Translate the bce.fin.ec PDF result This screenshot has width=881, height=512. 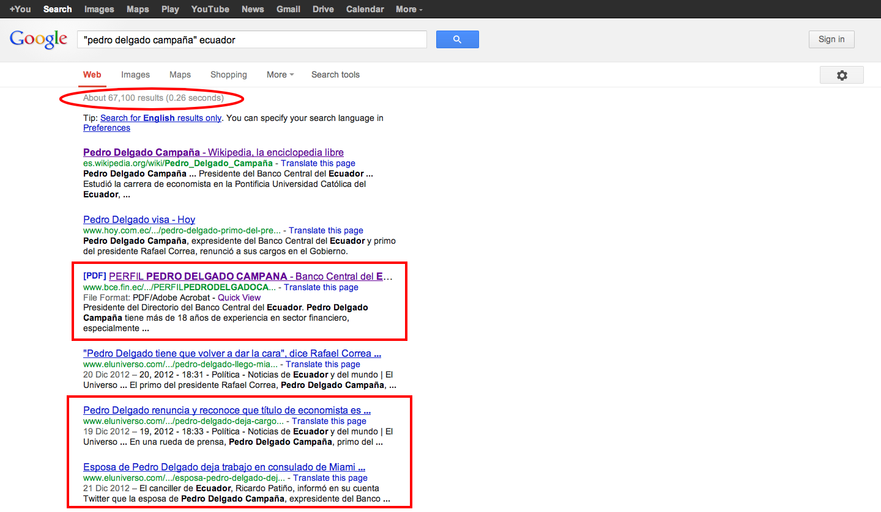[x=321, y=287]
